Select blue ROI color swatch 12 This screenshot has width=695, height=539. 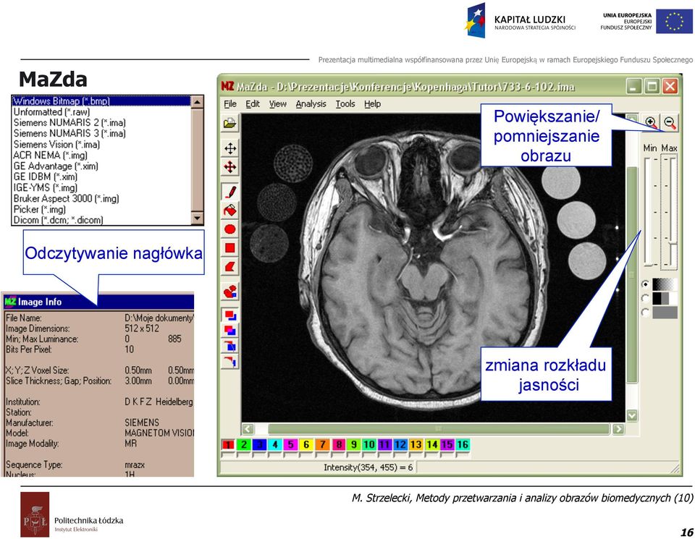coord(400,444)
